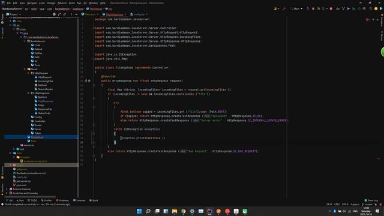Open the Main run configuration dropdown
Image resolution: width=384 pixels, height=216 pixels.
coord(296,8)
